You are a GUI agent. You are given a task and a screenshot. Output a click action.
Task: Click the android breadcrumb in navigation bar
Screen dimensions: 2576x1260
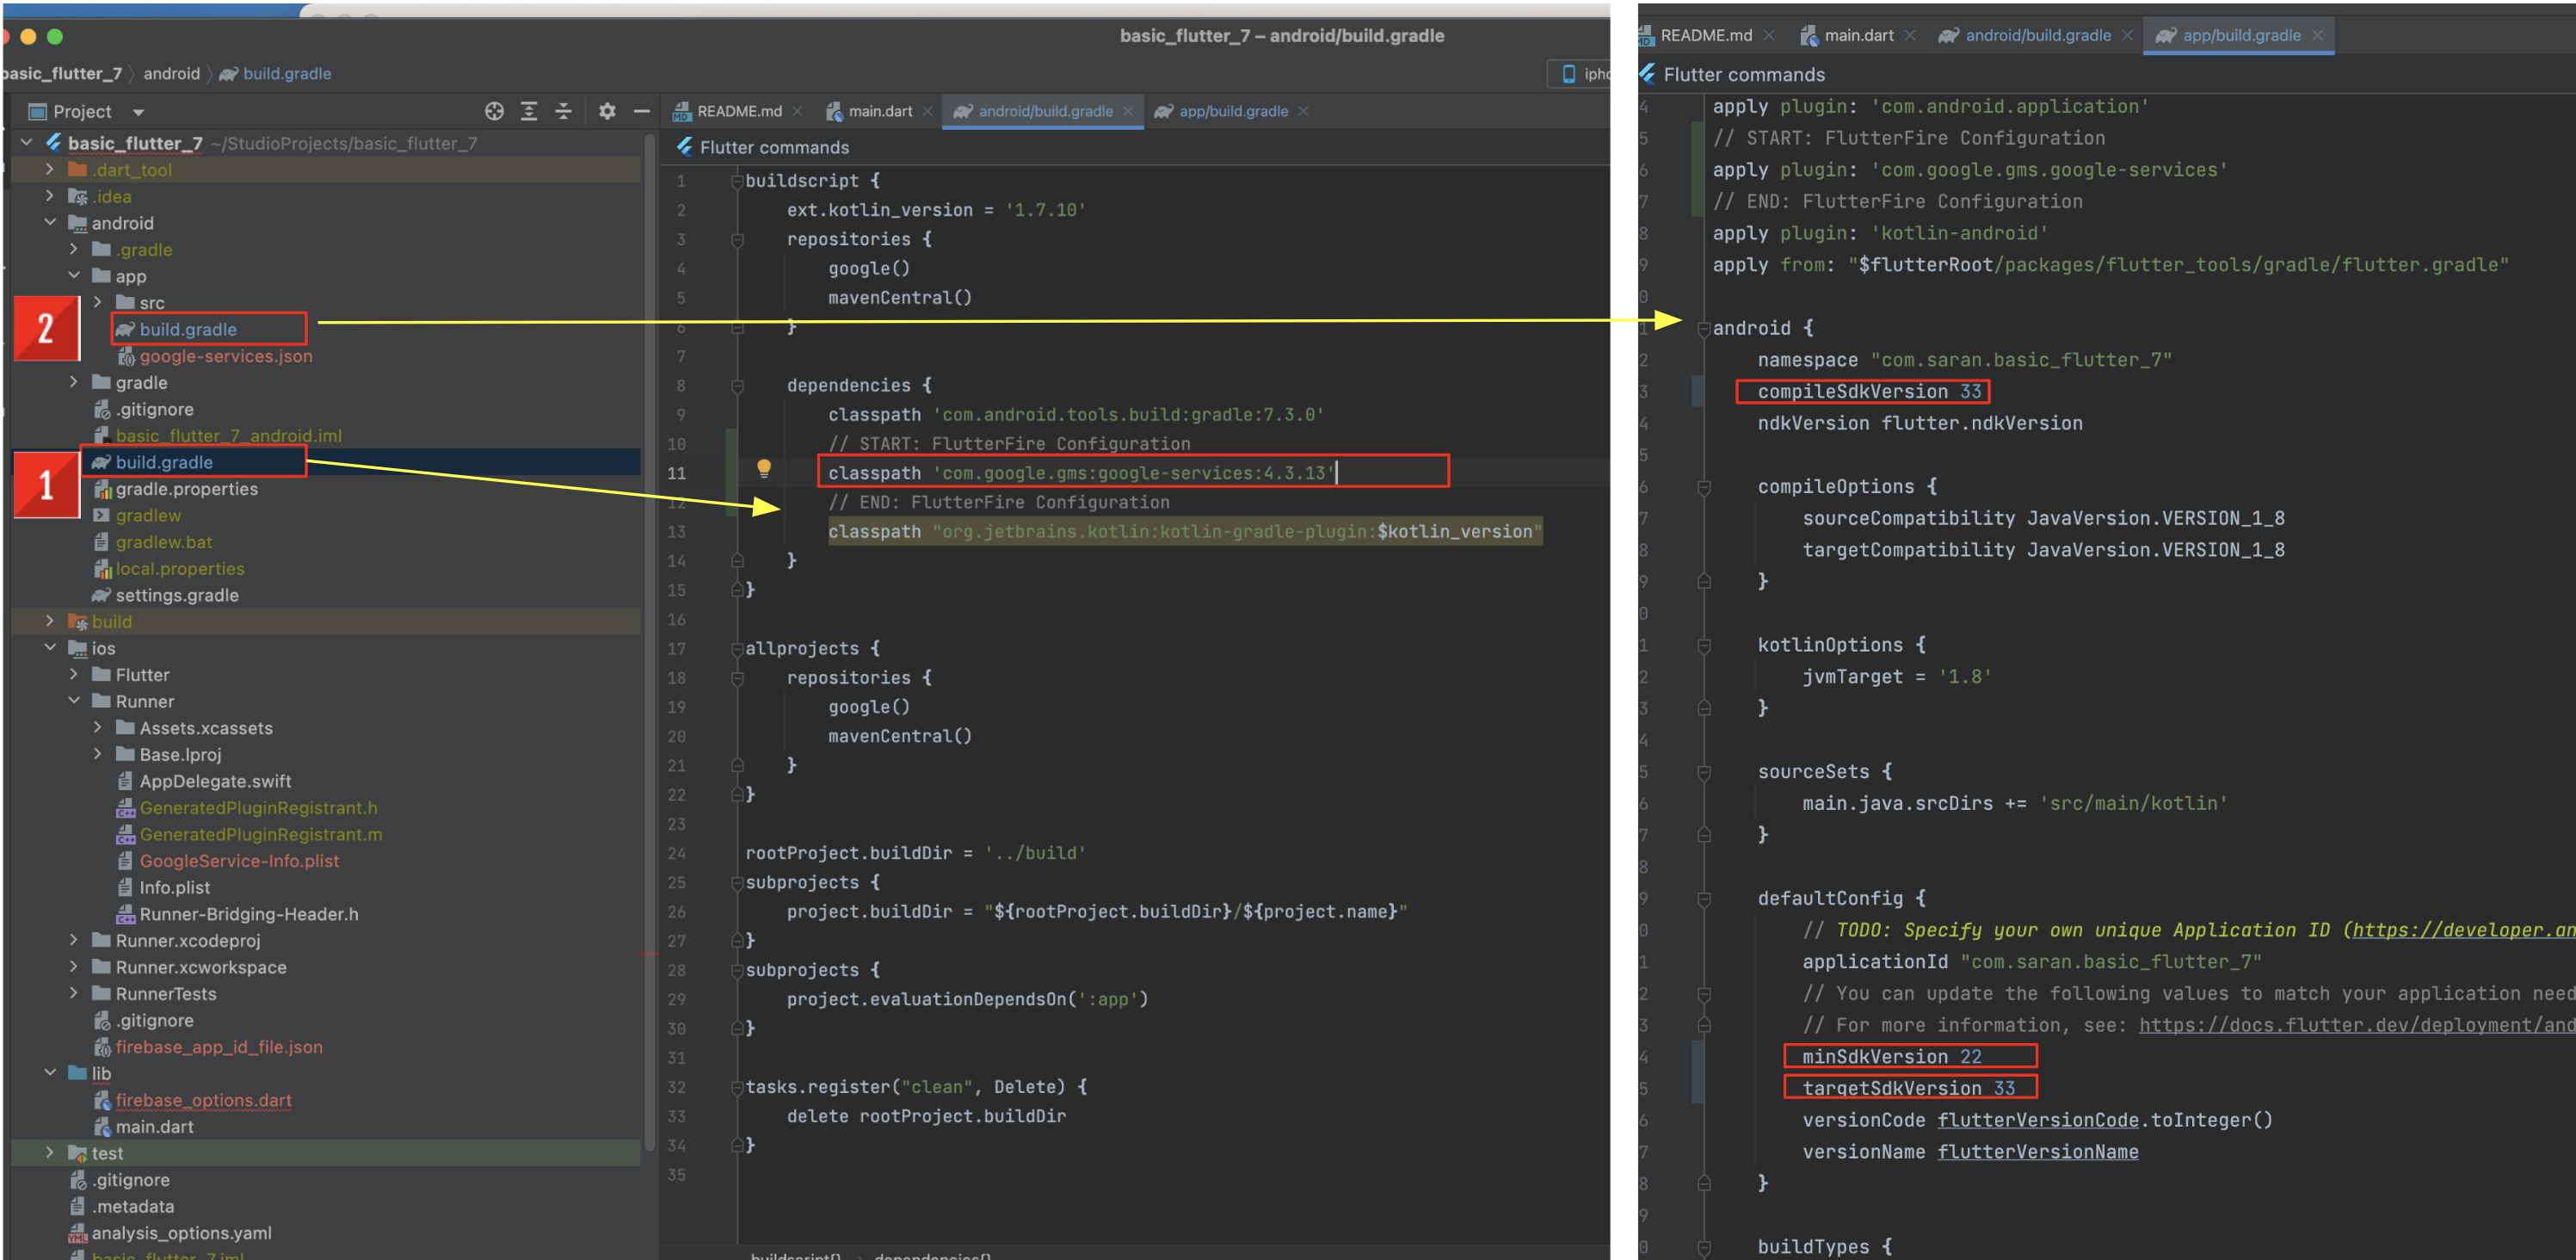pos(171,74)
